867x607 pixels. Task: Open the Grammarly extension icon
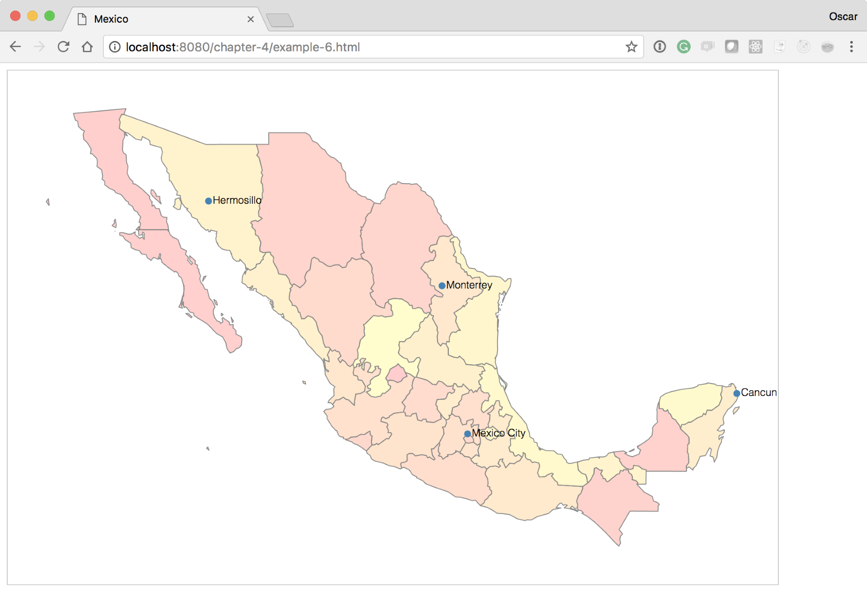pos(683,47)
